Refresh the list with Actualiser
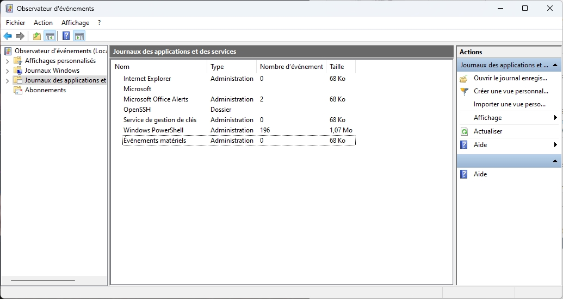Image resolution: width=563 pixels, height=299 pixels. point(487,131)
